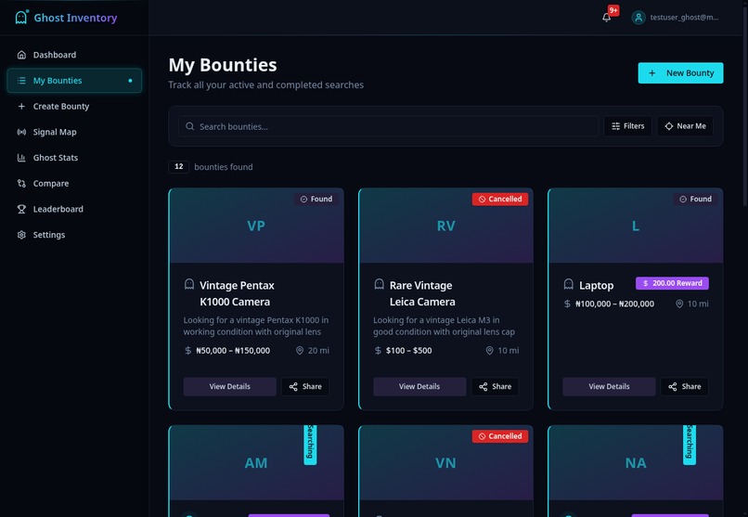Screen dimensions: 748x517
Task: Click the ghost icon beside Vintage Pentax title
Action: pyautogui.click(x=189, y=285)
